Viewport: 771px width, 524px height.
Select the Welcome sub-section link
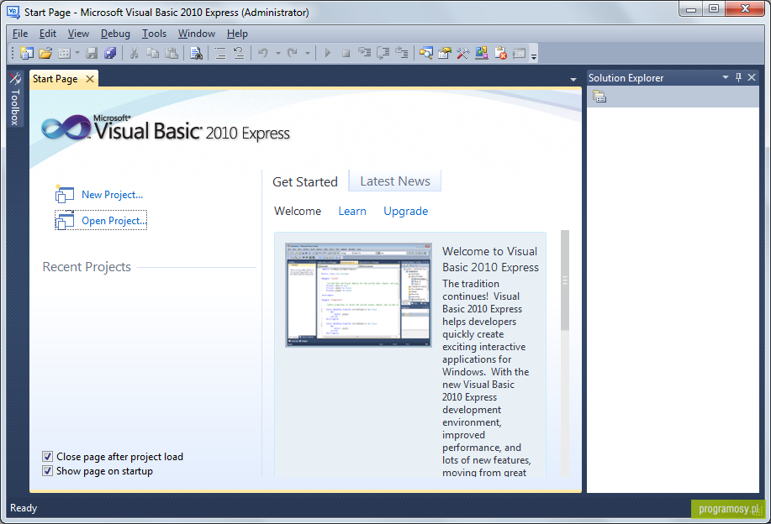click(x=298, y=211)
